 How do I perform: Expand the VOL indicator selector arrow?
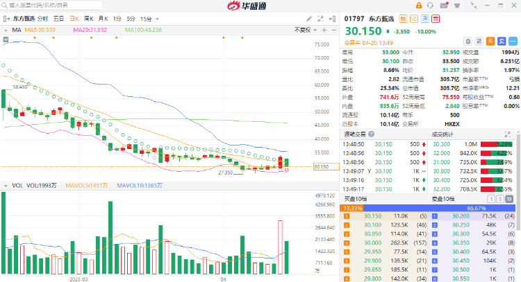click(6, 186)
